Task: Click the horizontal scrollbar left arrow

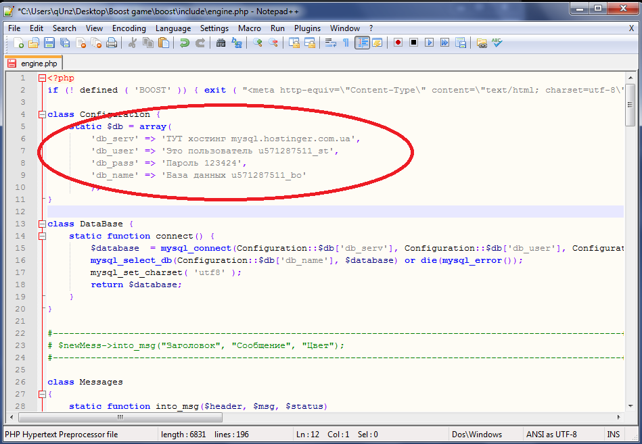Action: pos(12,417)
